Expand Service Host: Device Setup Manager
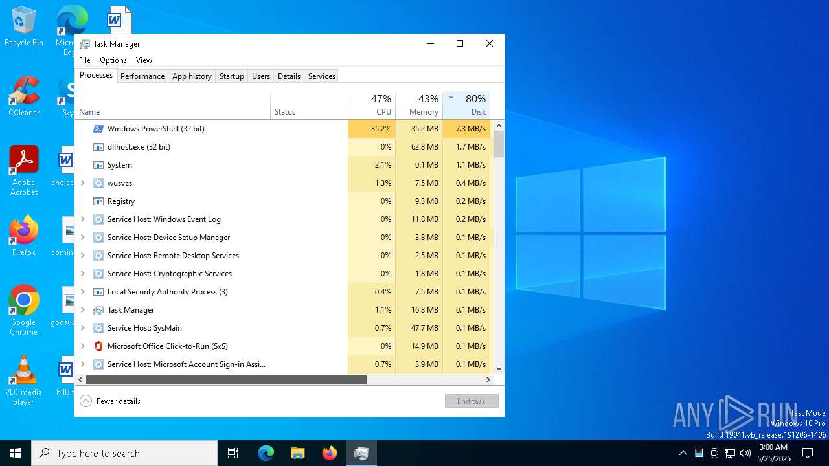 [82, 238]
